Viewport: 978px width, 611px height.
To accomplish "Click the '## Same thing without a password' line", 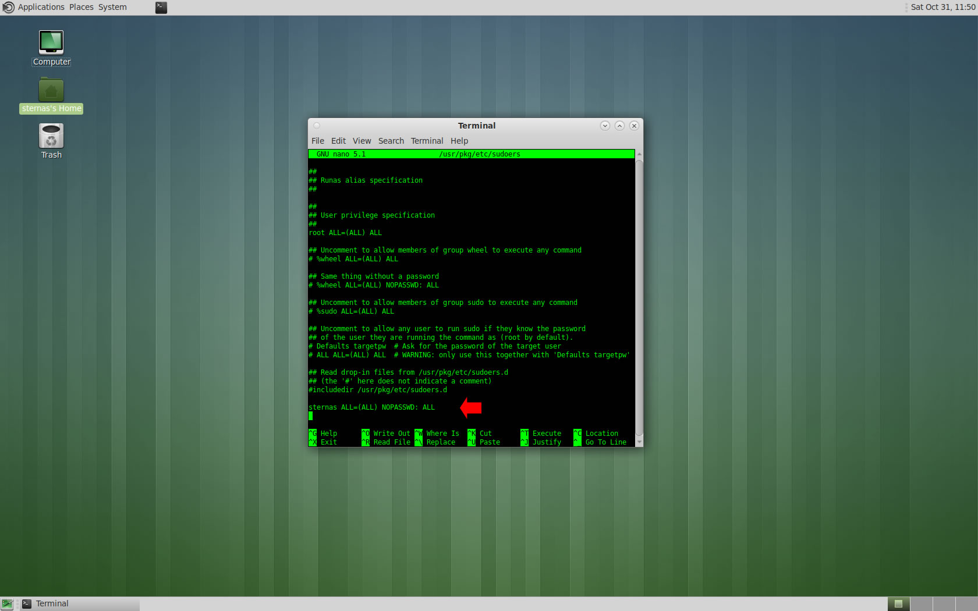I will click(x=374, y=276).
